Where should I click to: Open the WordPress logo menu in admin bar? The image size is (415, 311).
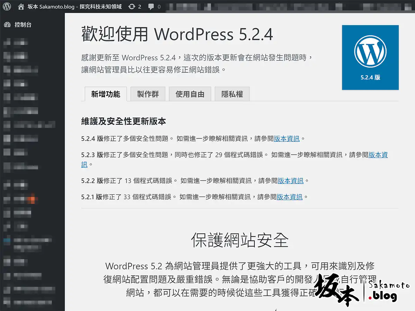click(x=7, y=7)
